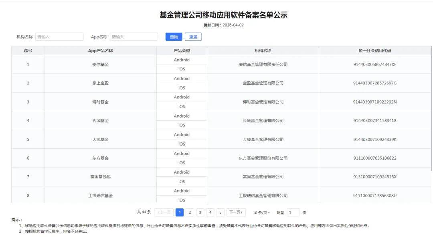Click 宝盈基金管理有限公司 institution cell
Viewport: 433px width, 240px height.
coord(263,83)
